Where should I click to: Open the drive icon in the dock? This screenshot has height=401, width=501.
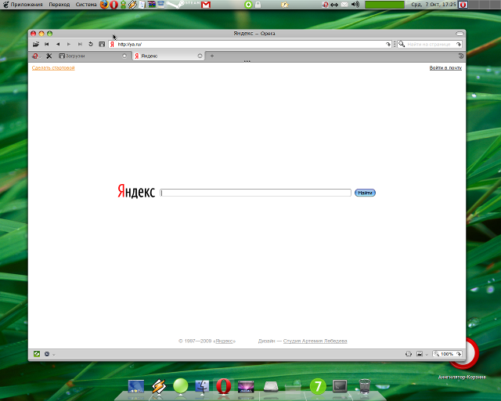[x=271, y=387]
